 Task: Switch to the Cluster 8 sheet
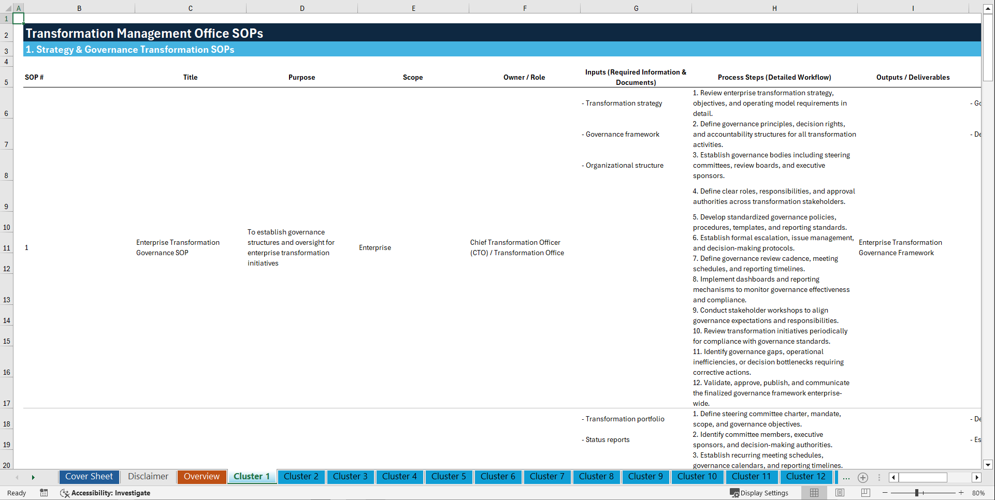coord(596,477)
